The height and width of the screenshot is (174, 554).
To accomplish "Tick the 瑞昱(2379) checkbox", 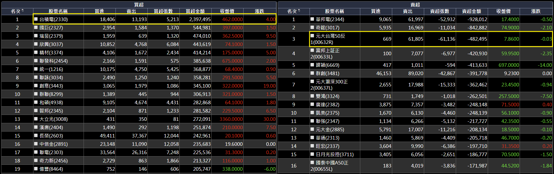I will click(x=36, y=36).
